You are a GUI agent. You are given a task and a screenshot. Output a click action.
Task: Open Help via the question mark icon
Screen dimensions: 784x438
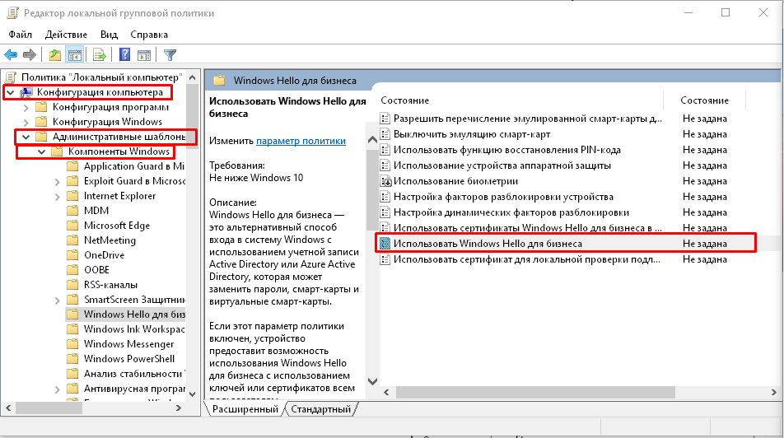[124, 55]
